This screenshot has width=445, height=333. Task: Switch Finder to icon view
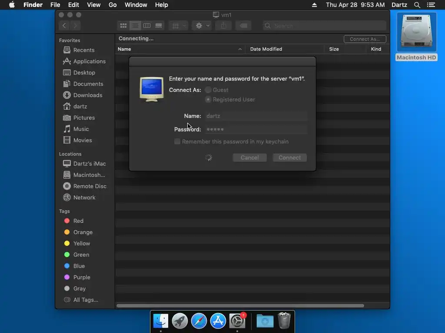tap(123, 26)
